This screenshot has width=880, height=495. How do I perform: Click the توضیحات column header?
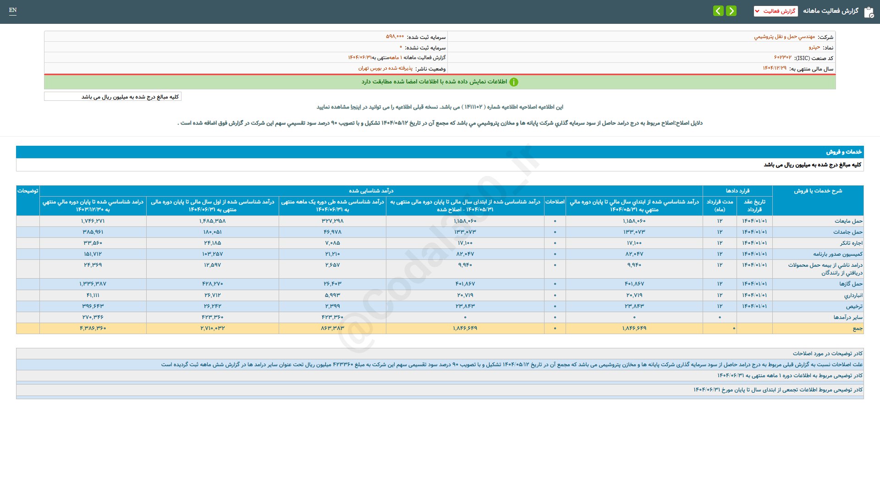[x=27, y=191]
